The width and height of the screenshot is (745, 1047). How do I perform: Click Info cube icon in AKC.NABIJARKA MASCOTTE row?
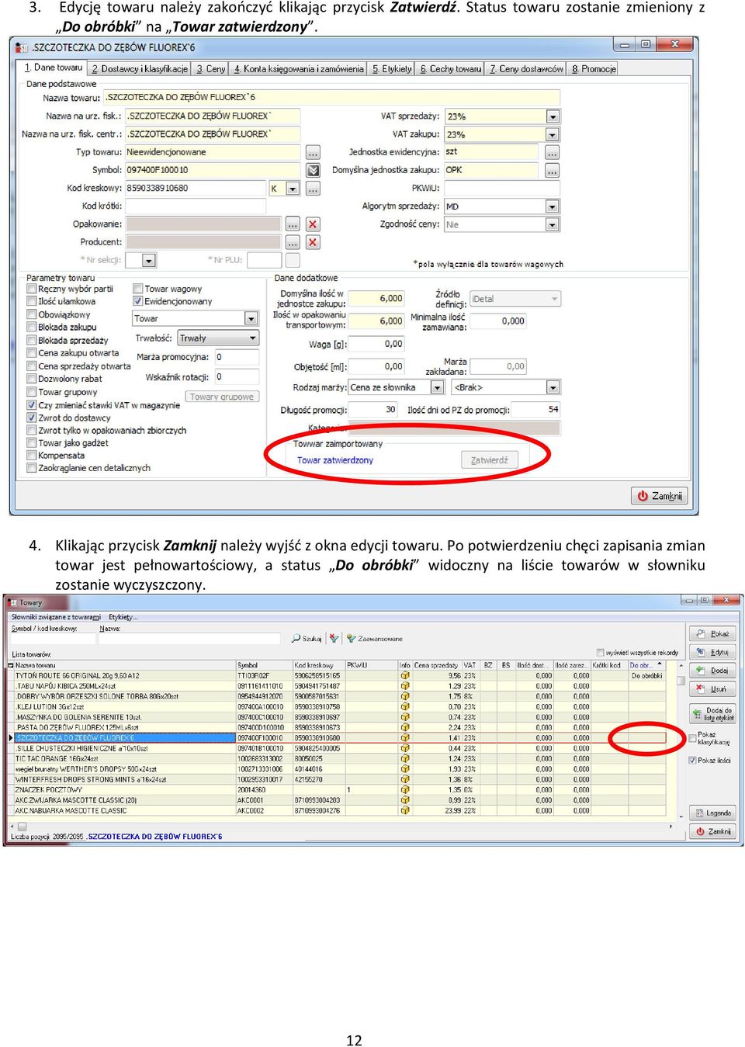[404, 810]
